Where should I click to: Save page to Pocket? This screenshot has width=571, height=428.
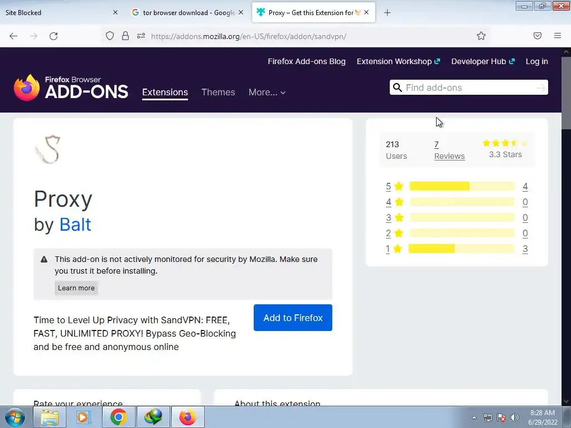pos(538,36)
